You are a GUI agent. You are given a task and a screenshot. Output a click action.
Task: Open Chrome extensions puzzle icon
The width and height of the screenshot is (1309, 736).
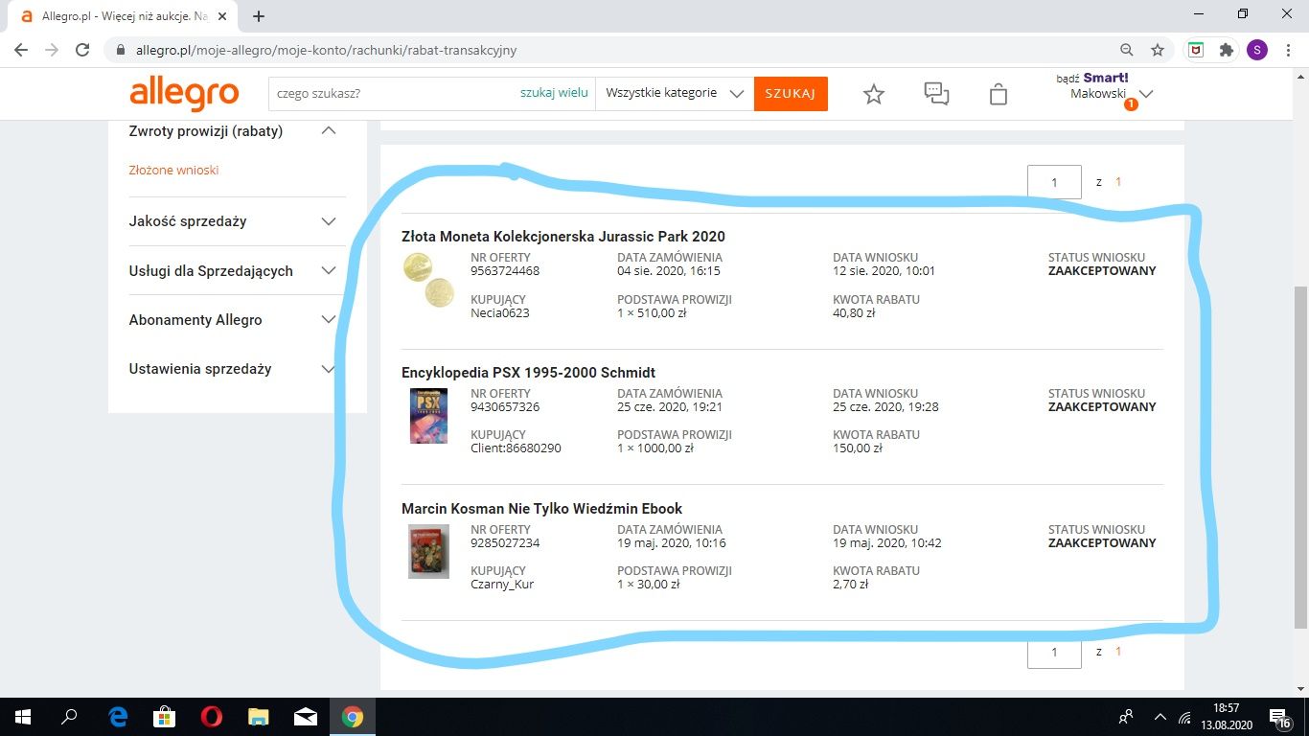tap(1226, 50)
